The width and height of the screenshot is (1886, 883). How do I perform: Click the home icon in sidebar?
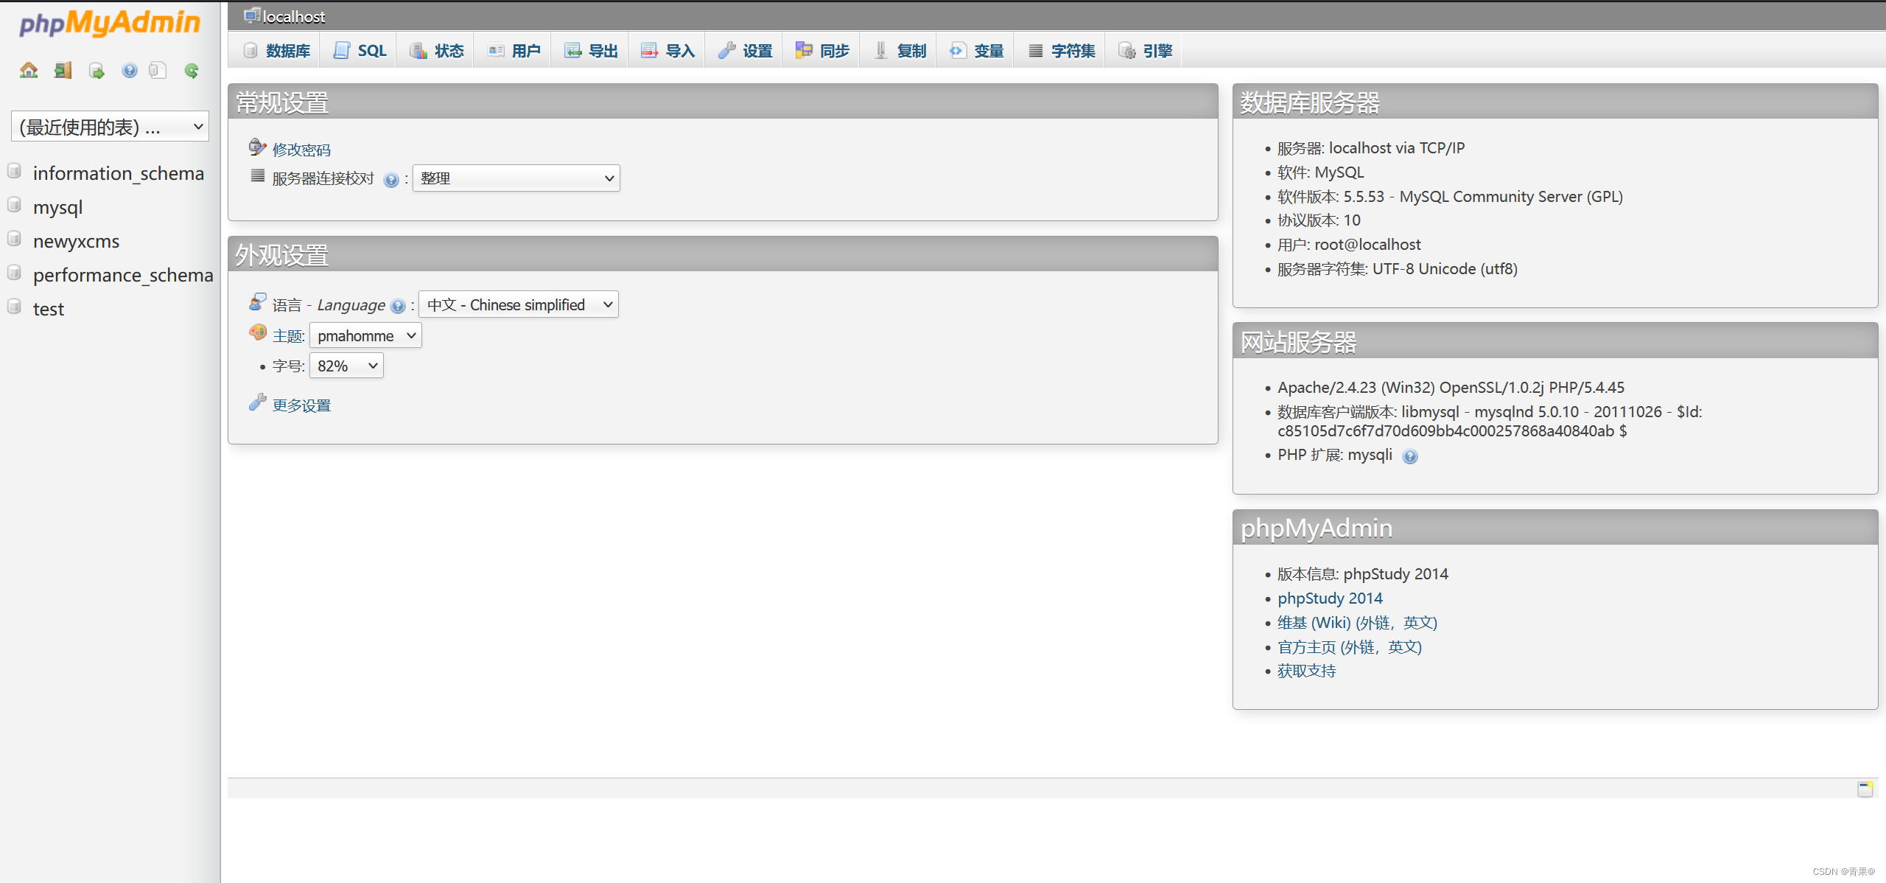pyautogui.click(x=29, y=71)
